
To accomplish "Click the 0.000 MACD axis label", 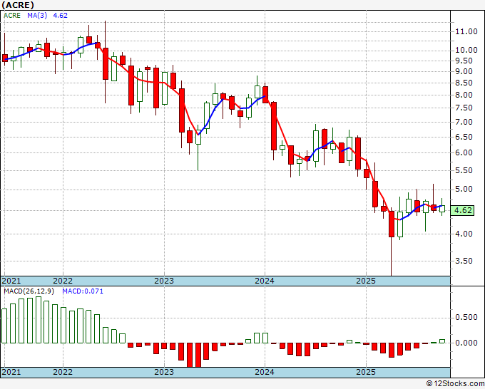I will 466,343.
